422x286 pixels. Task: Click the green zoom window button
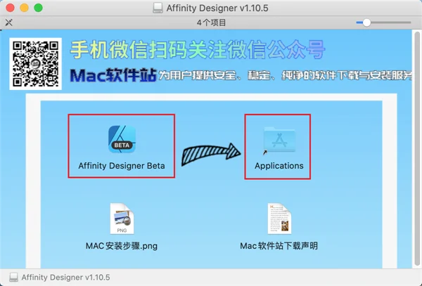[x=38, y=8]
